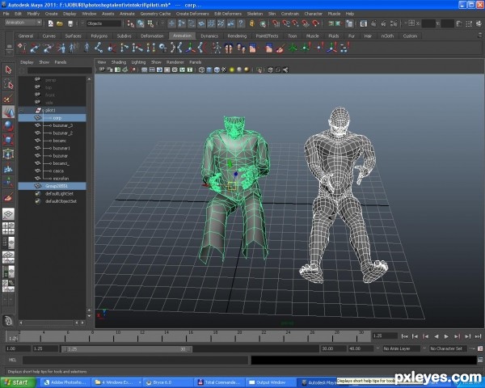Choose the Joint tool on Animation shelf
Image resolution: width=485 pixels, height=388 pixels.
pyautogui.click(x=99, y=48)
